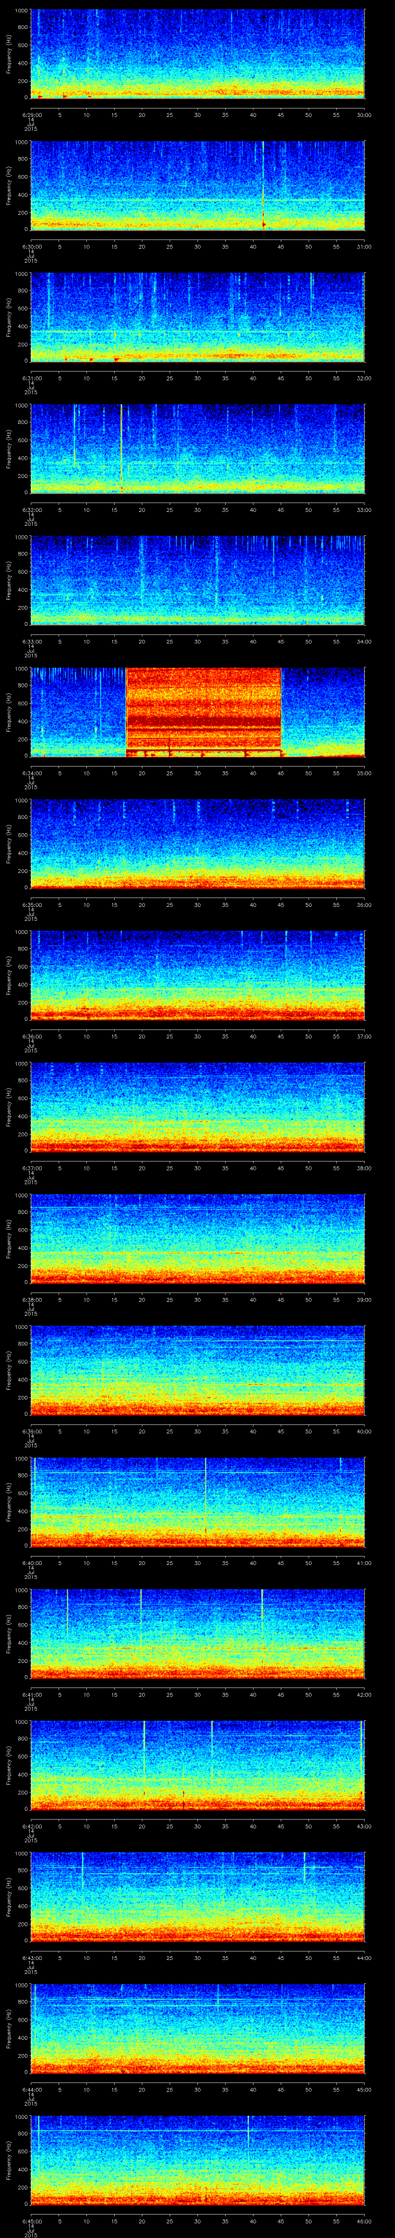Open the spectrogram panel starting at 6:31:00
The width and height of the screenshot is (395, 2238).
[x=198, y=317]
